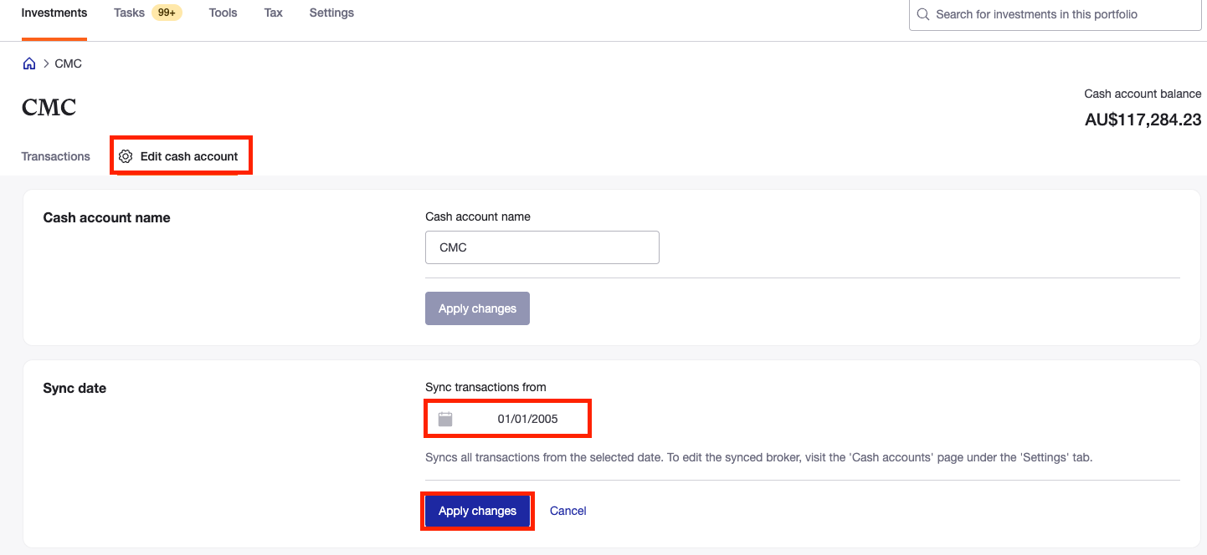The width and height of the screenshot is (1207, 555).
Task: Click CMC in the breadcrumb
Action: (x=69, y=64)
